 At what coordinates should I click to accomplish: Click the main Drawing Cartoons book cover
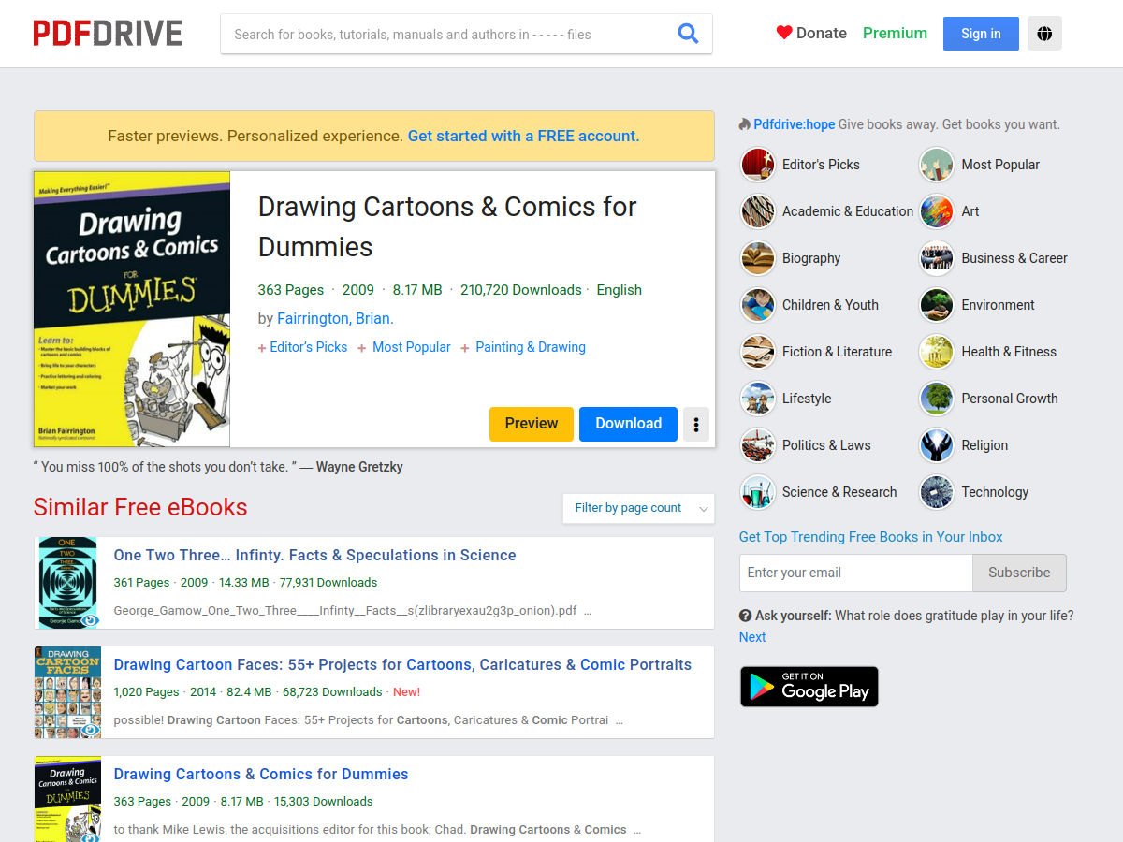pyautogui.click(x=132, y=309)
